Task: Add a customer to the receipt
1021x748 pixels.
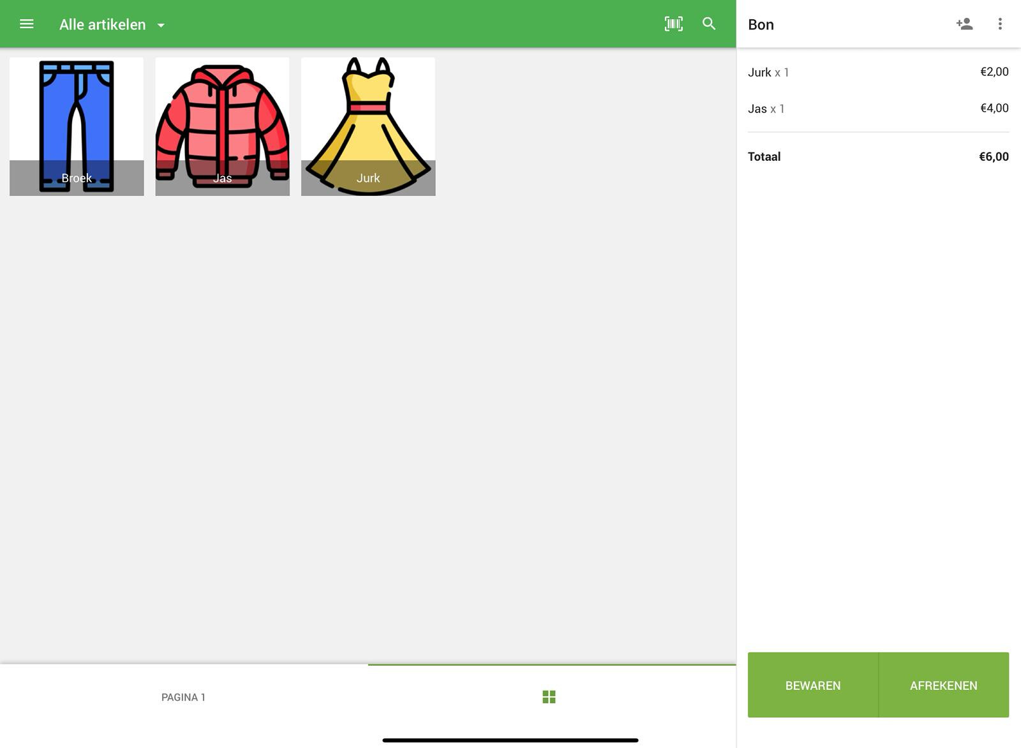Action: (964, 24)
